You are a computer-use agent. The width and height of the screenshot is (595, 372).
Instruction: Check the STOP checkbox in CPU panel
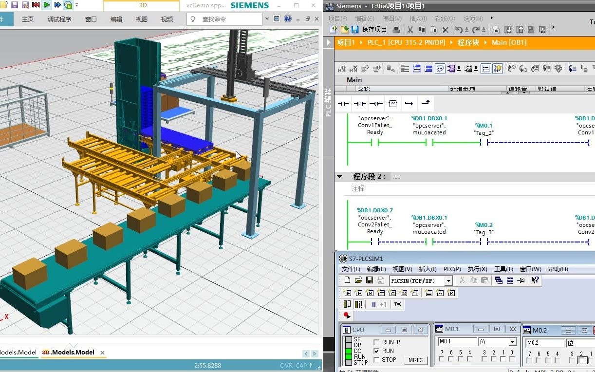coord(376,360)
